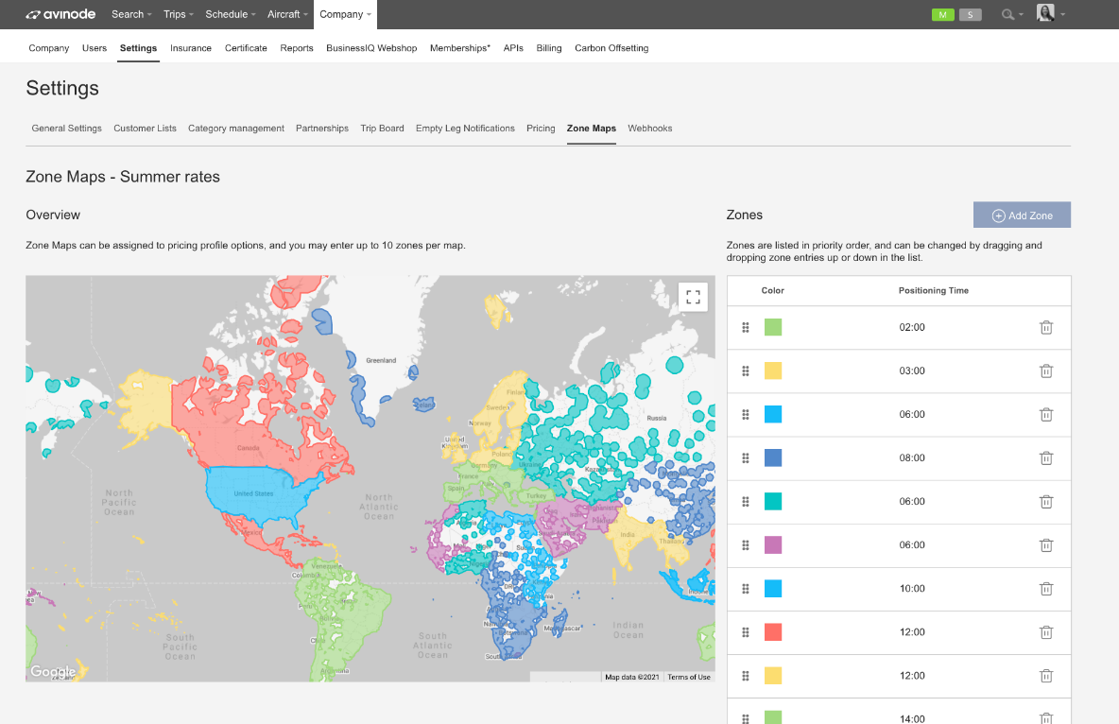This screenshot has width=1119, height=724.
Task: Select the drag handle of the light blue 06:00 zone
Action: click(x=745, y=415)
